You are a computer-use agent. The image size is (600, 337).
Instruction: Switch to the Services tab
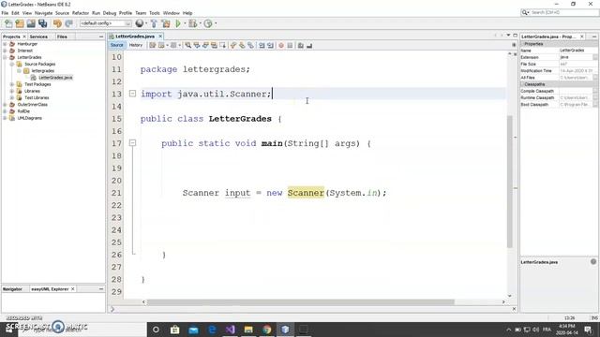tap(38, 37)
